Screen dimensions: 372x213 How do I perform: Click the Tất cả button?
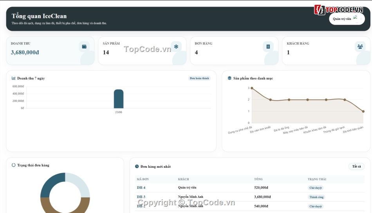356,167
